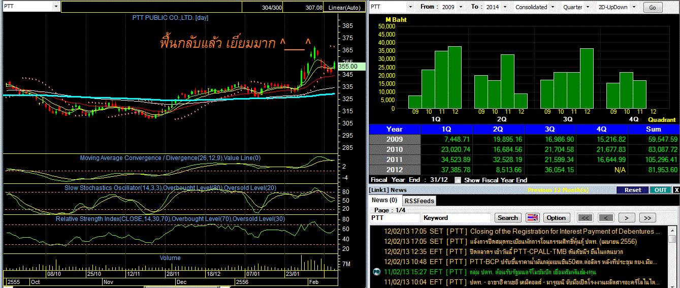
Task: Click the Sum column header in table
Action: point(654,129)
